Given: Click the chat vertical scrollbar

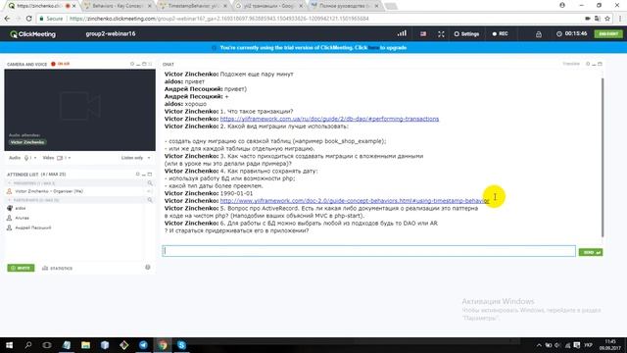Looking at the screenshot, I should coord(602,157).
